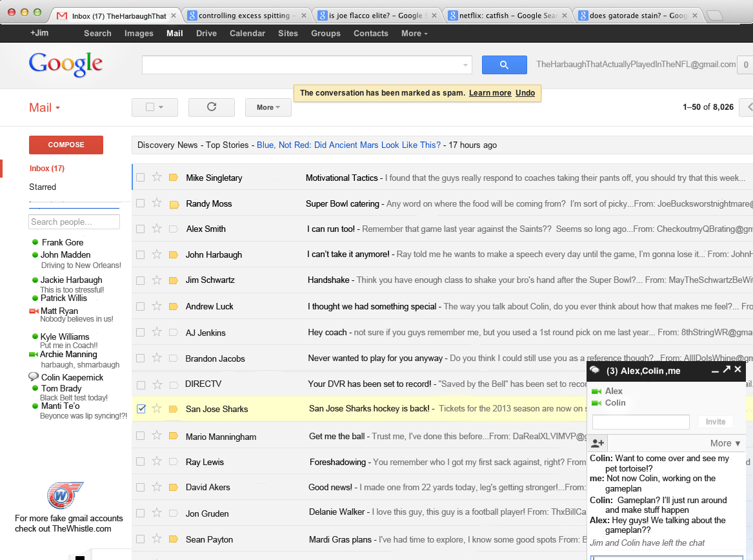Click the add people icon in chat

pyautogui.click(x=597, y=442)
